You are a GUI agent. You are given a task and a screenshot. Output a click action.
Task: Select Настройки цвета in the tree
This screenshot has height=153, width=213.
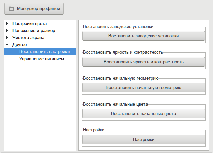29,24
